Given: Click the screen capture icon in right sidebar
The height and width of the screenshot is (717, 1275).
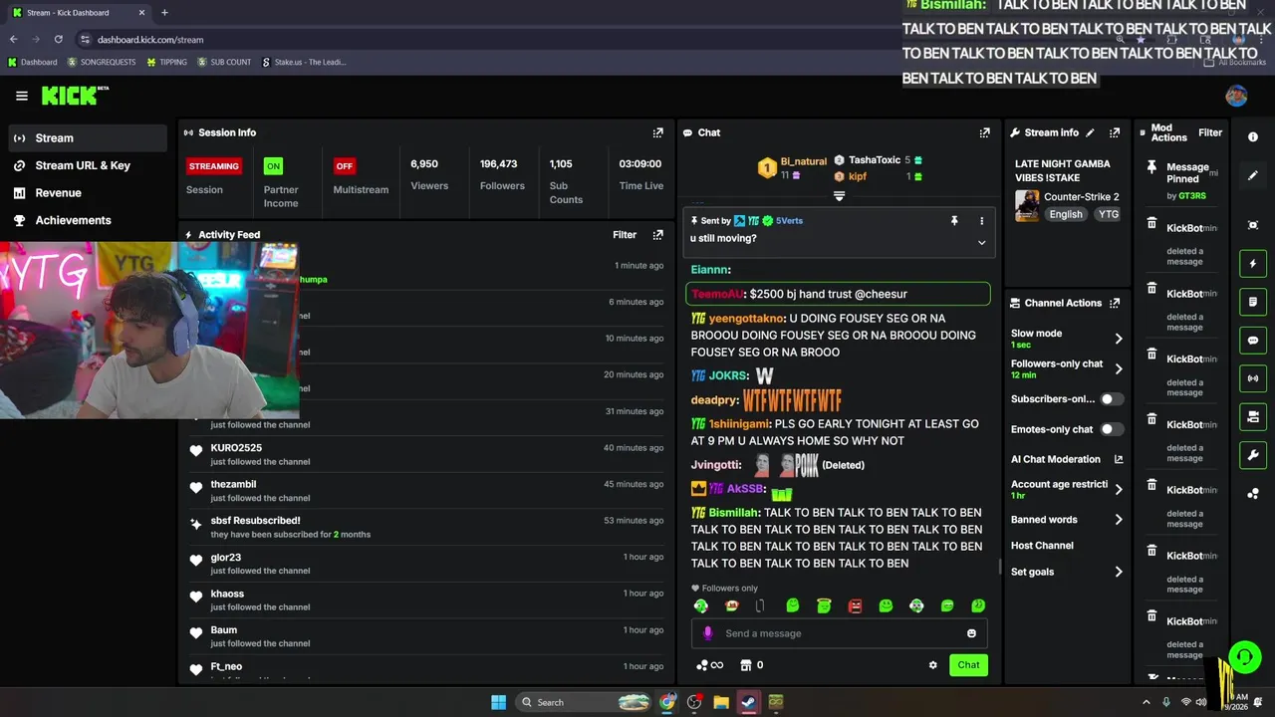Looking at the screenshot, I should click(1253, 225).
